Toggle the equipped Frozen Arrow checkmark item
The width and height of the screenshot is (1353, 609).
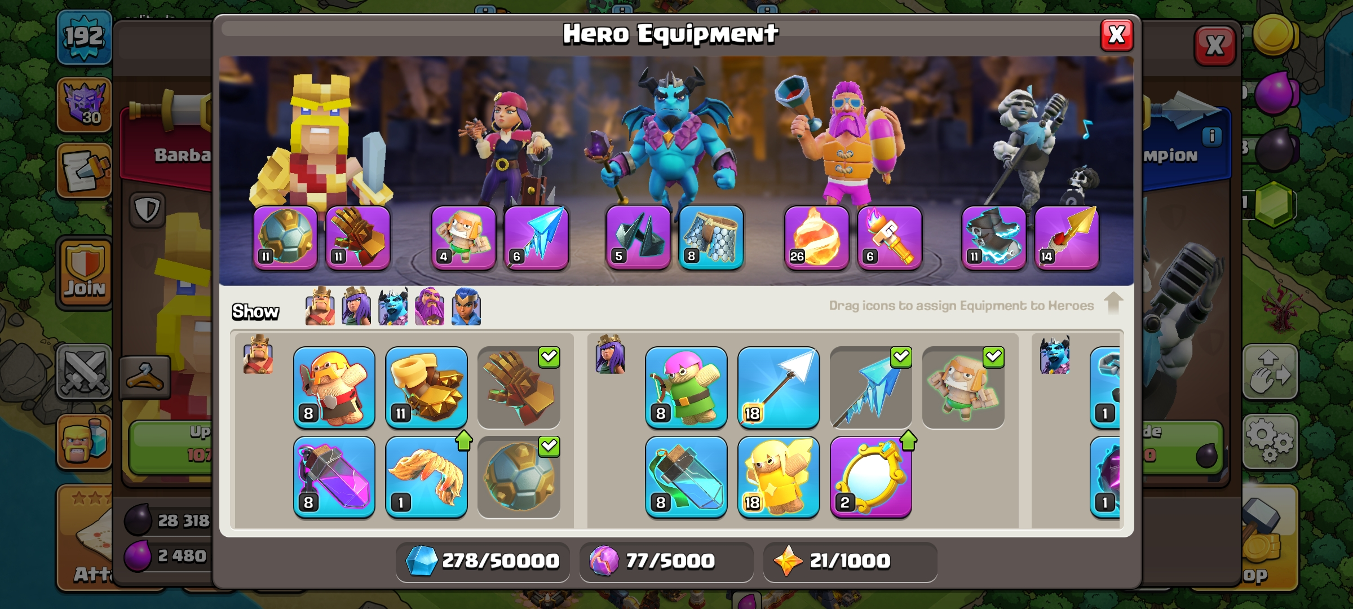pyautogui.click(x=871, y=388)
